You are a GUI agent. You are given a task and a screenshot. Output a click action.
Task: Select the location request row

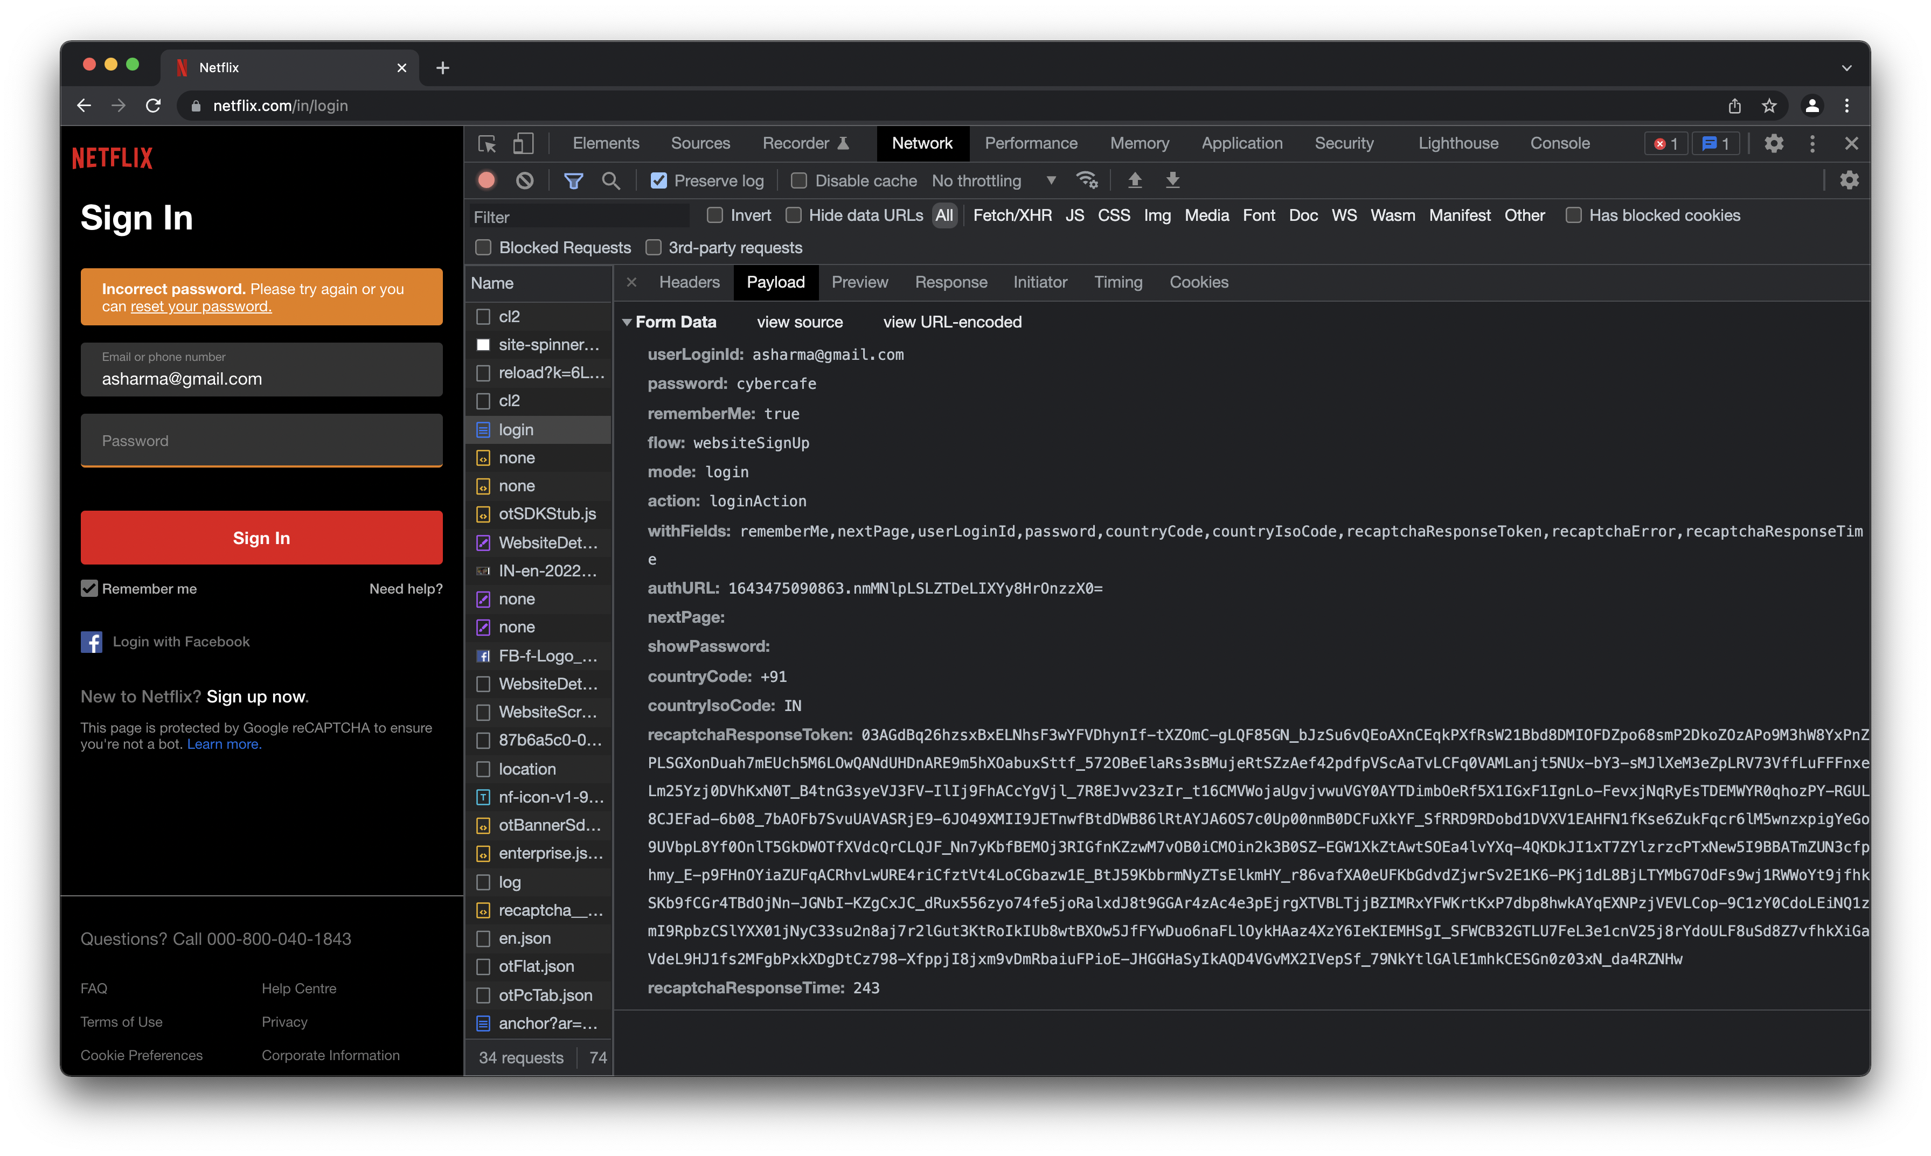539,769
